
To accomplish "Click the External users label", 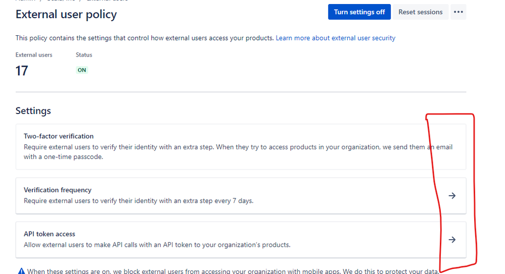I will coord(34,55).
